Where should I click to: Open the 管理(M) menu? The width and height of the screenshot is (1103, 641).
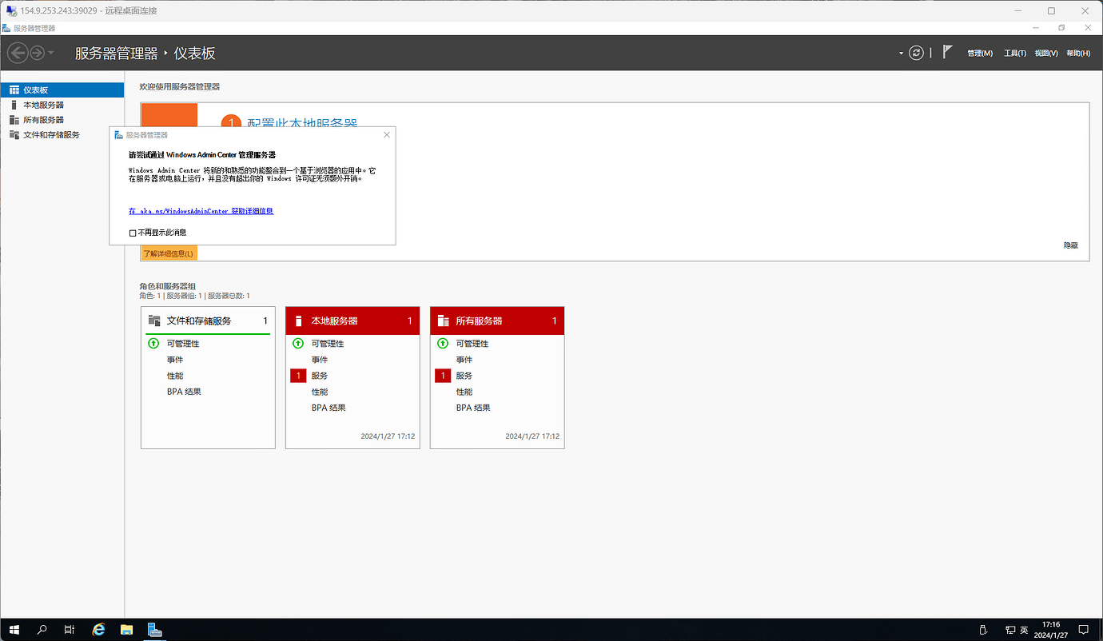[979, 54]
